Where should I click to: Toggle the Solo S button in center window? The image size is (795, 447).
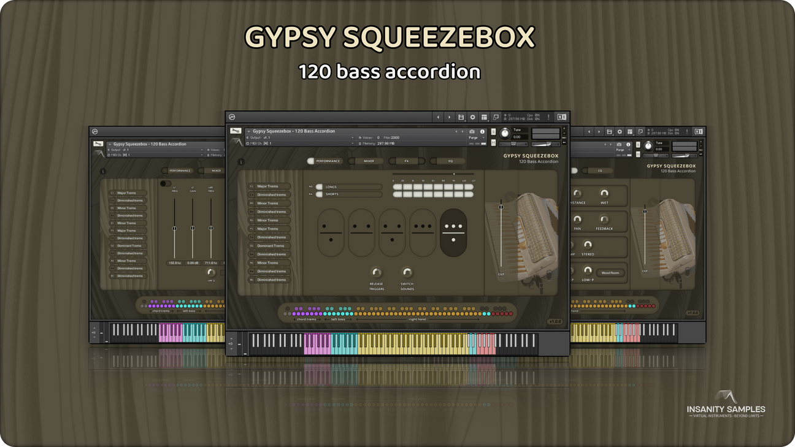pos(493,132)
